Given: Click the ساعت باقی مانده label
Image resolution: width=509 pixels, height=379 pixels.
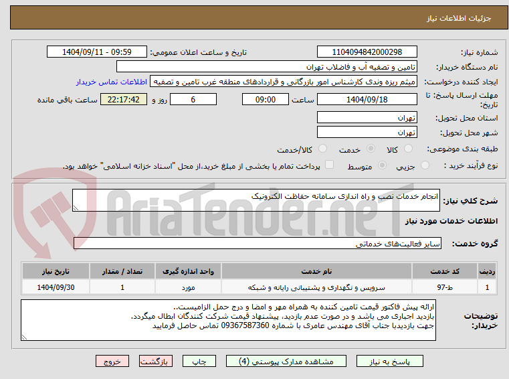Looking at the screenshot, I should click(67, 100).
